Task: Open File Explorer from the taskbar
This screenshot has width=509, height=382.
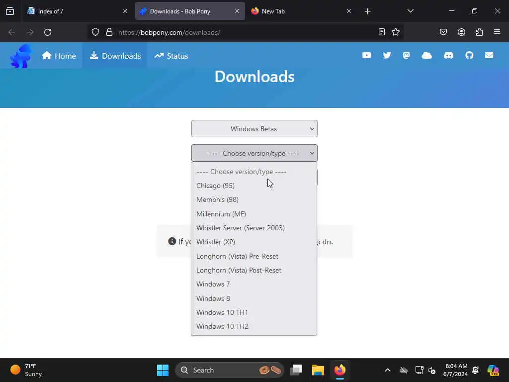Action: [318, 370]
